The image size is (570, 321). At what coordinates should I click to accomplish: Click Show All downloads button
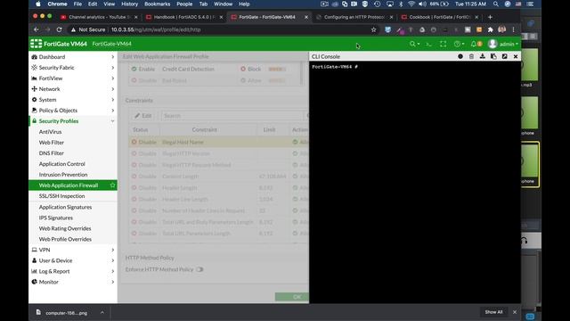tap(493, 312)
